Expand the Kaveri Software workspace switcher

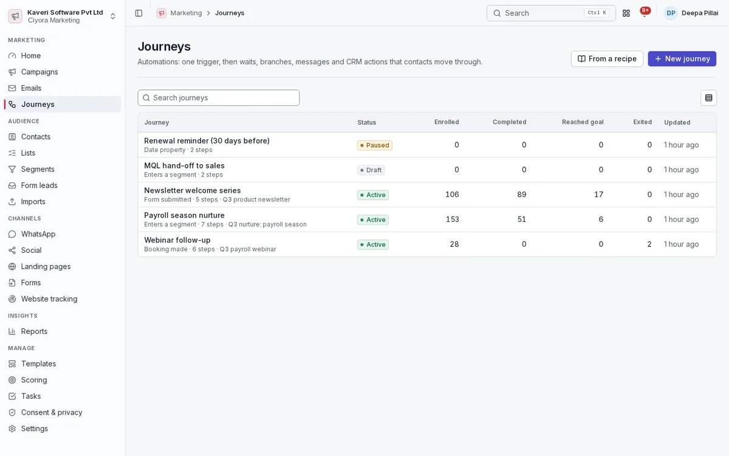tap(63, 16)
